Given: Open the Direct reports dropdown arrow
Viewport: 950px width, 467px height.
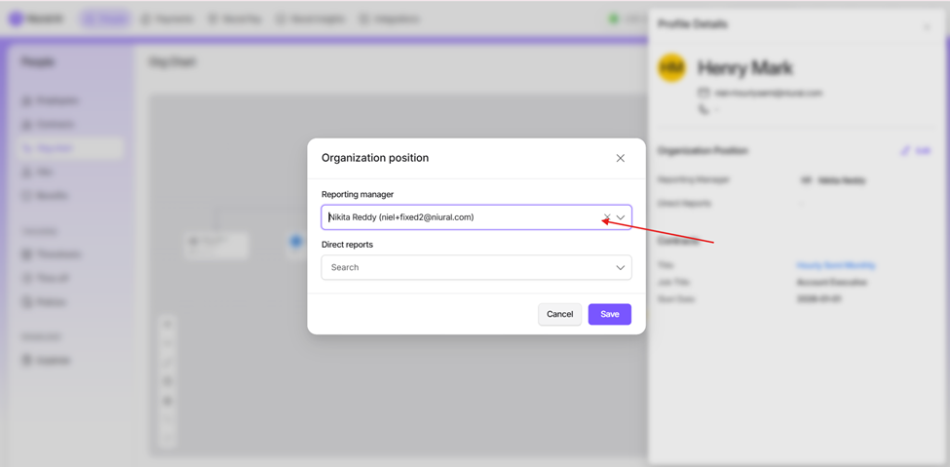Looking at the screenshot, I should coord(621,267).
